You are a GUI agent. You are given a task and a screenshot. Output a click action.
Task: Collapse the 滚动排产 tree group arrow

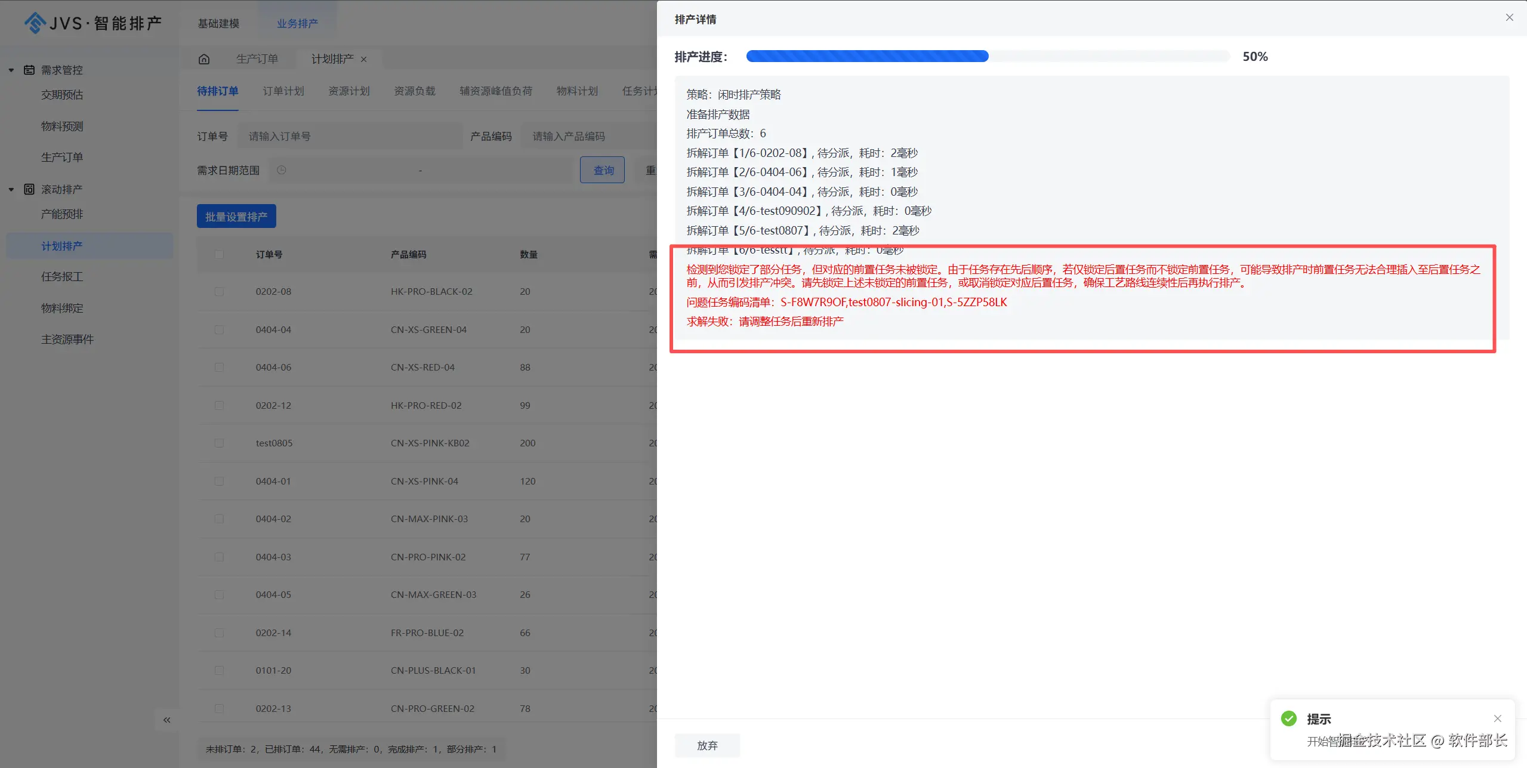click(11, 189)
